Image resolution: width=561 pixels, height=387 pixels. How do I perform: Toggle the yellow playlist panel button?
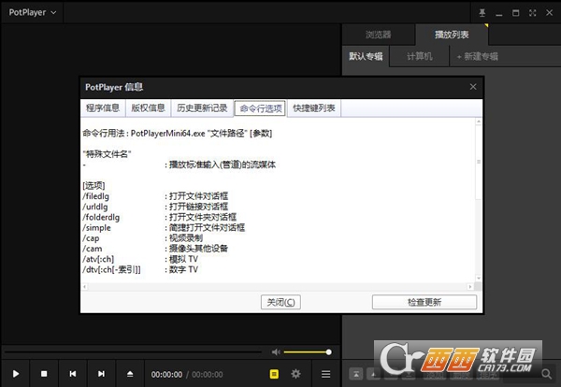275,374
